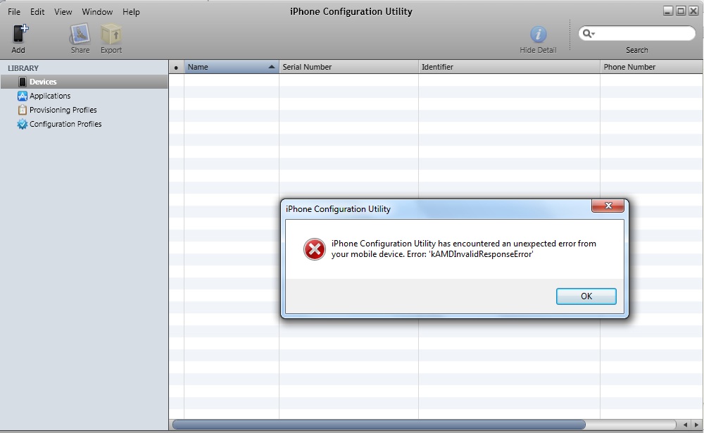
Task: Click the Provisioning Profiles clipboard icon
Action: 22,110
